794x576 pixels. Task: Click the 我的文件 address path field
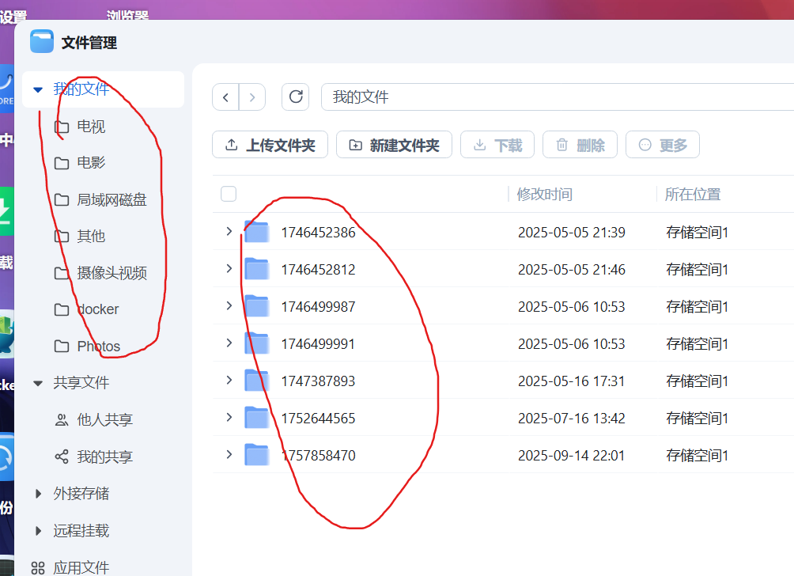[x=557, y=97]
